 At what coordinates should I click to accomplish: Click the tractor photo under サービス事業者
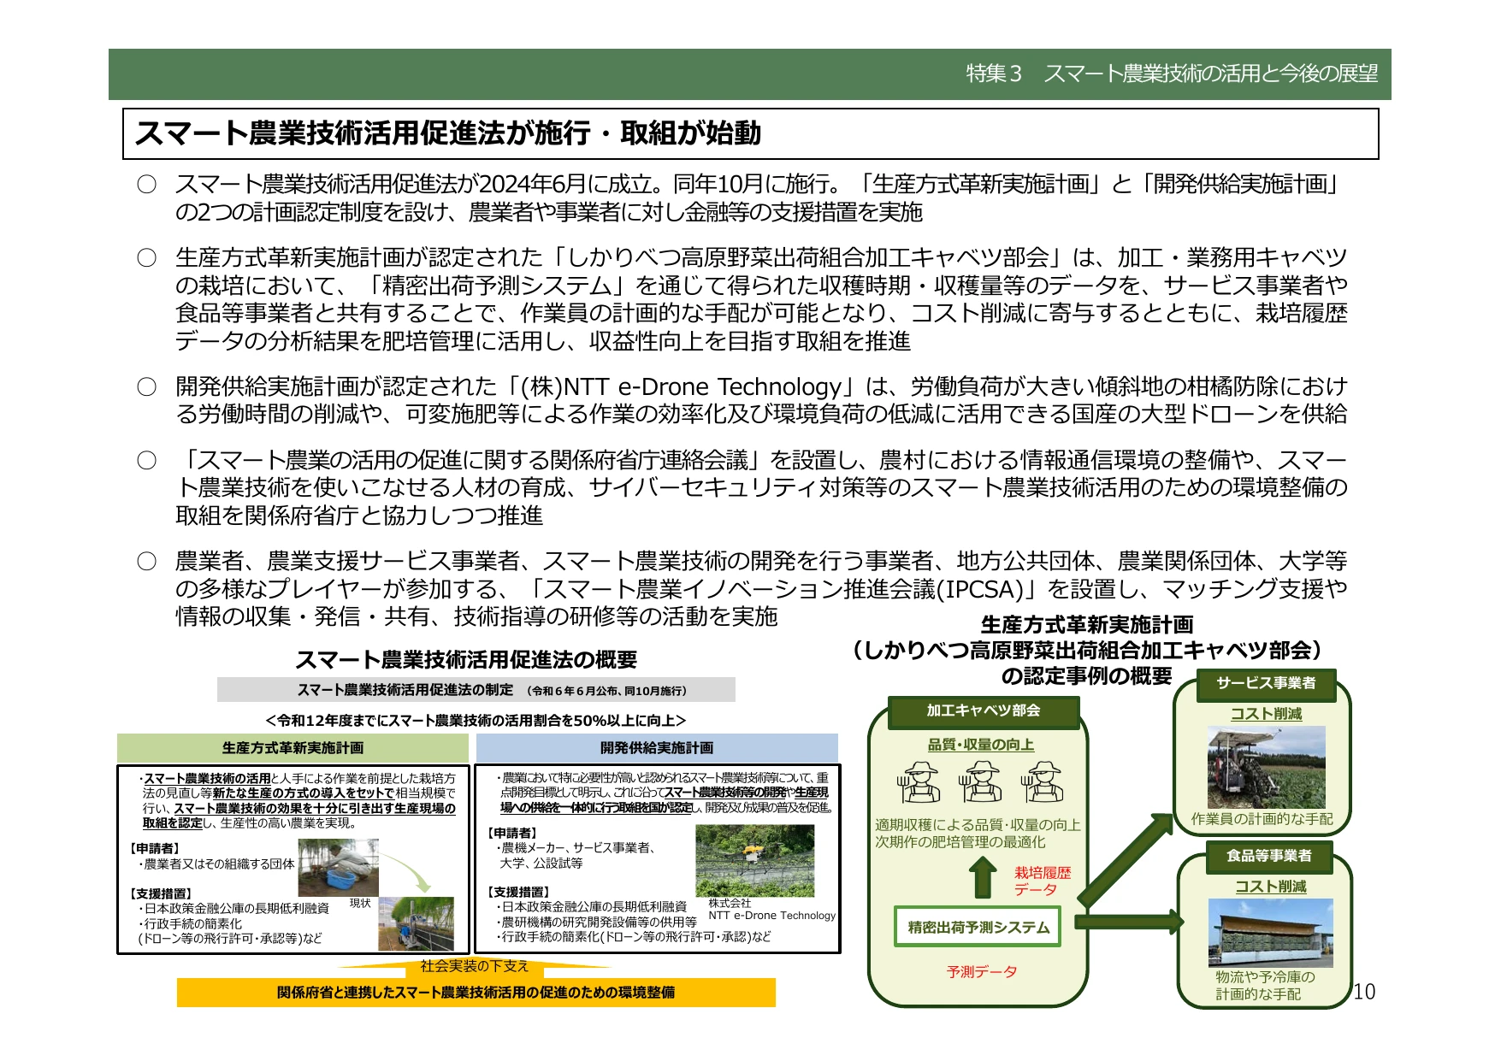click(x=1266, y=767)
